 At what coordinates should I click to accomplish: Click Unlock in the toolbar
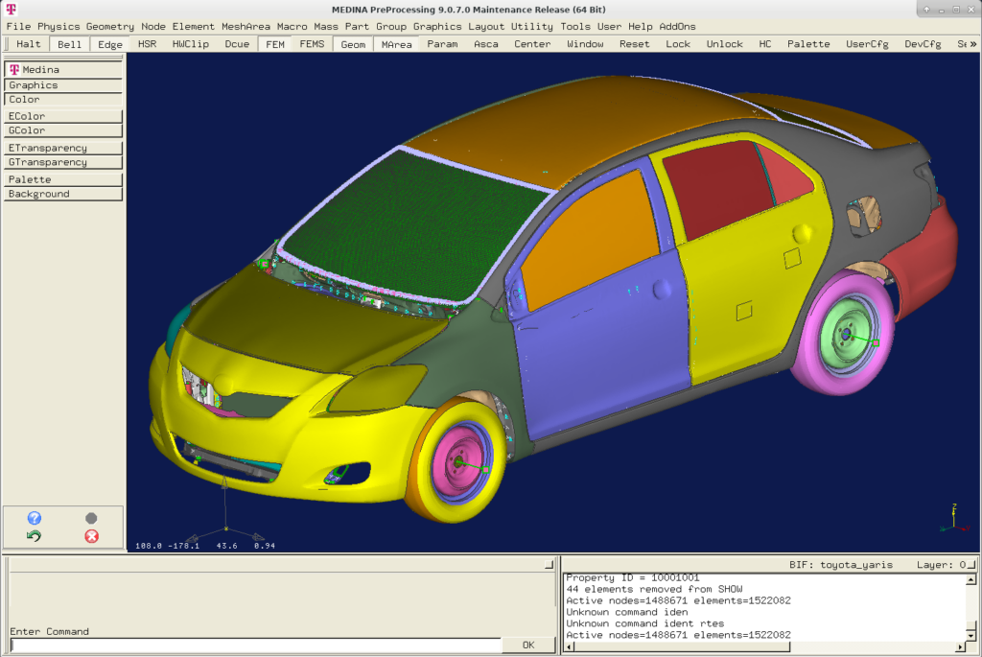point(725,44)
